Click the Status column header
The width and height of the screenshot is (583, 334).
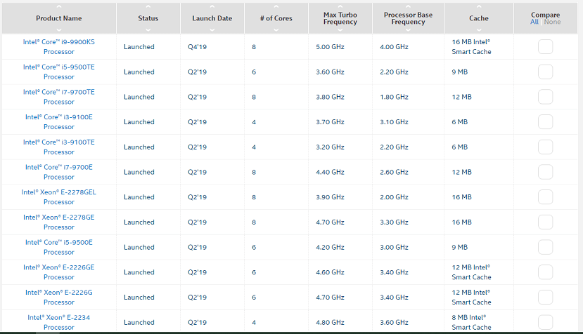coord(148,18)
